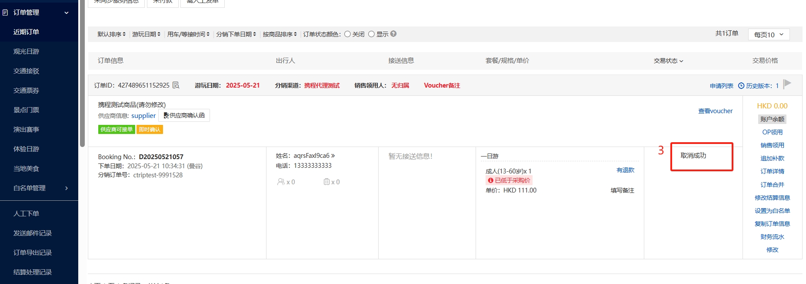The image size is (806, 284).
Task: Open the 每页10 page size dropdown
Action: coord(769,35)
